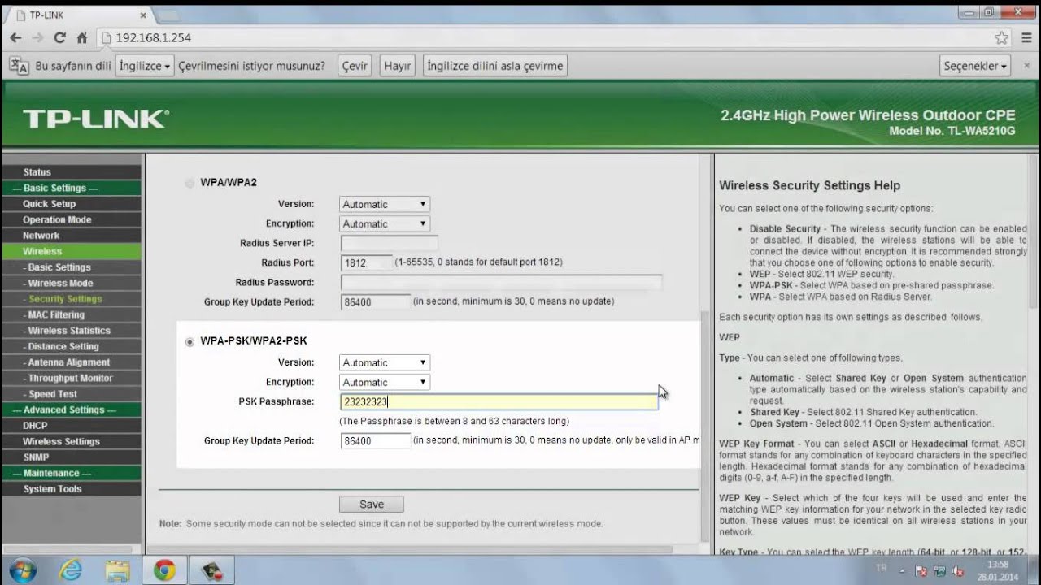Image resolution: width=1041 pixels, height=585 pixels.
Task: Click the translate icon in bar
Action: coord(20,66)
